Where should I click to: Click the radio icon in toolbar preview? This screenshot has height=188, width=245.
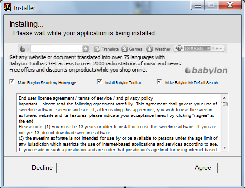point(179,48)
